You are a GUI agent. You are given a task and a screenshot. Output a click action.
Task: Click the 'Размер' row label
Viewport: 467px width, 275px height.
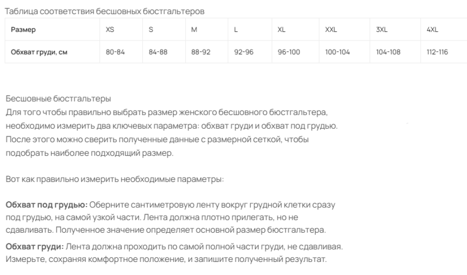tap(23, 29)
